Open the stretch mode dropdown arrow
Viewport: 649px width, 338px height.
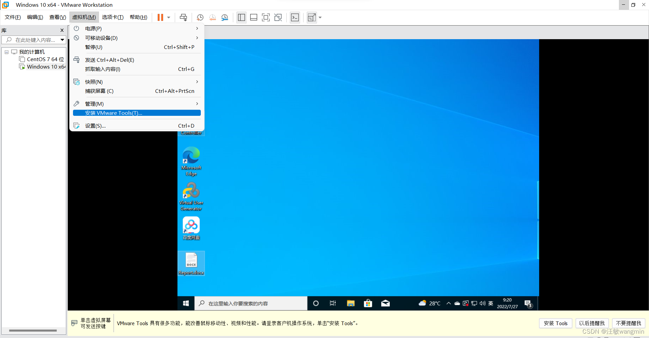[320, 18]
